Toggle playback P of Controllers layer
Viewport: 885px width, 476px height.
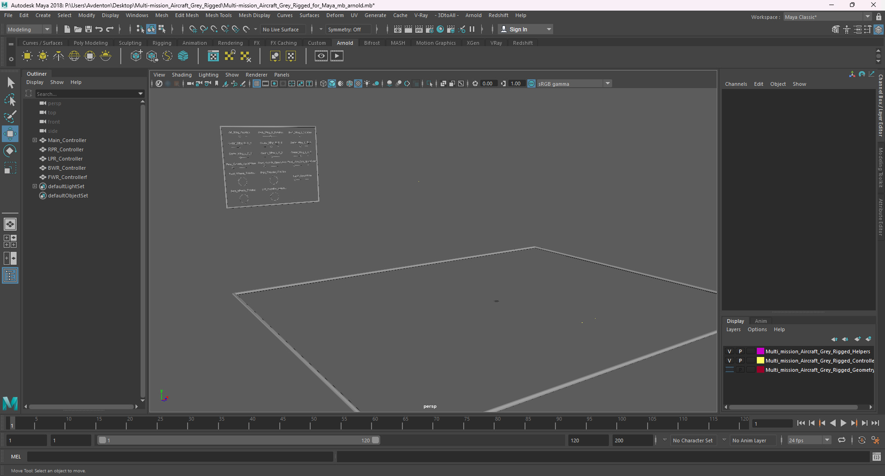coord(740,361)
